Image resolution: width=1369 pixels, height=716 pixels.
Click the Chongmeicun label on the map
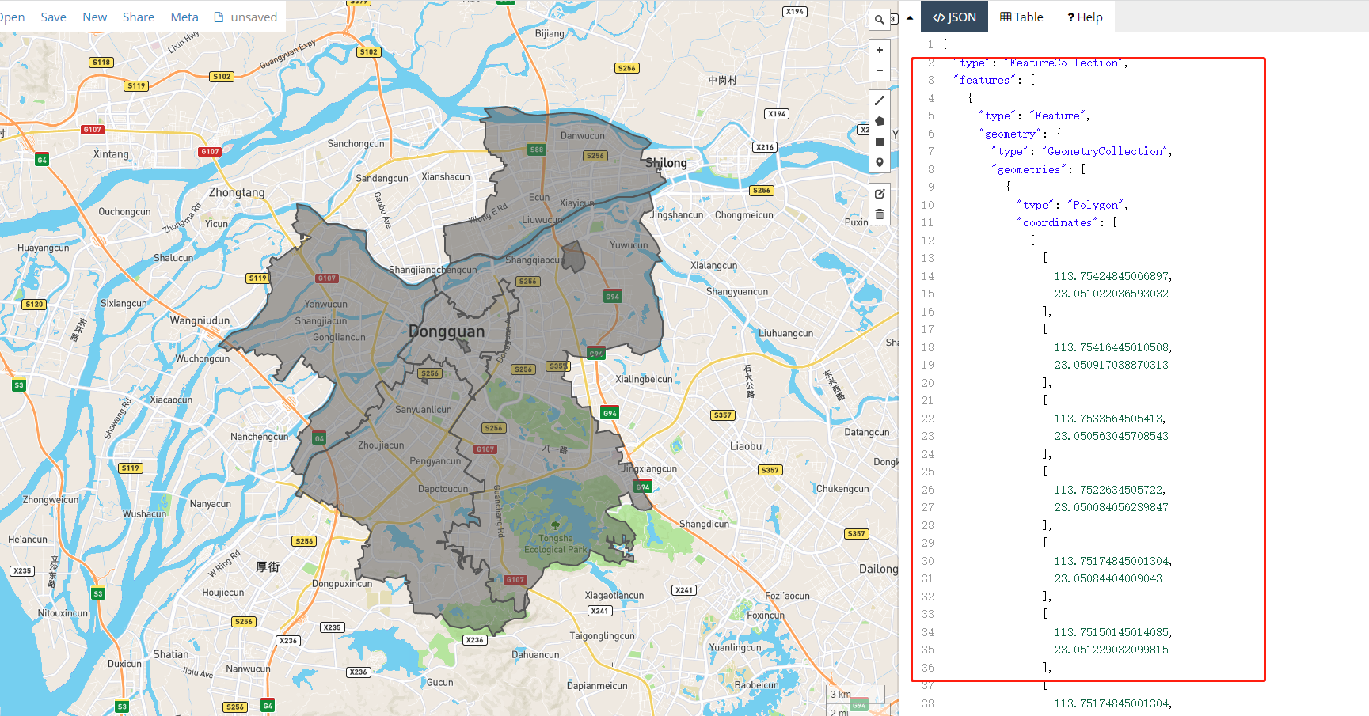744,215
